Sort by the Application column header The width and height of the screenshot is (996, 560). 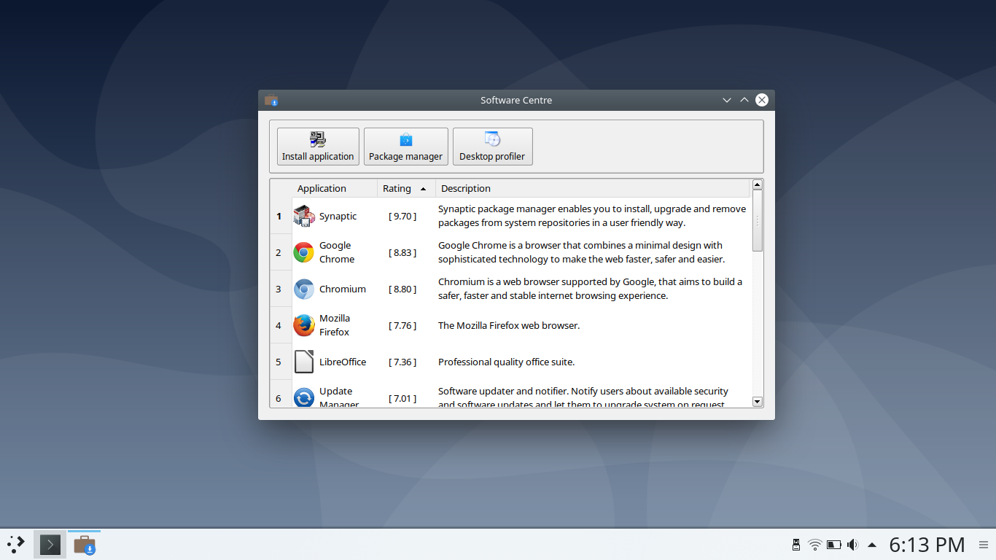point(323,188)
